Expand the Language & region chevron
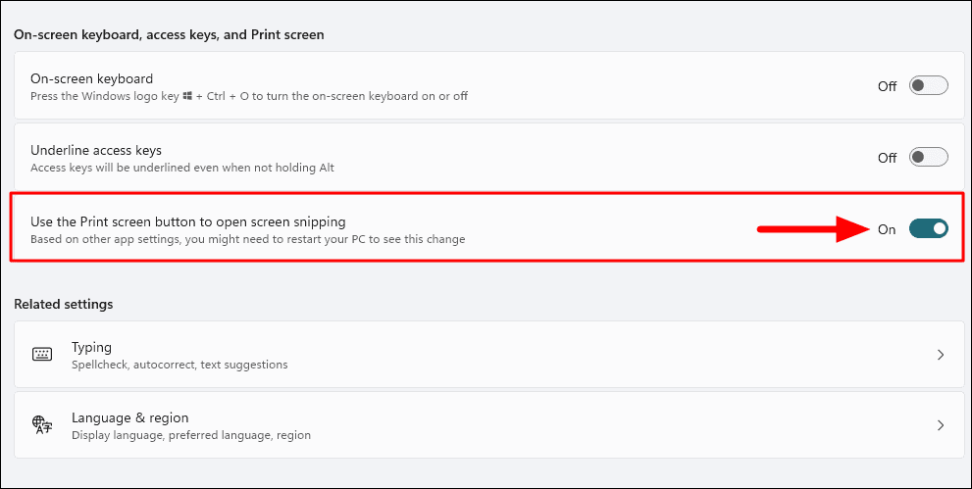The width and height of the screenshot is (972, 489). (x=941, y=425)
